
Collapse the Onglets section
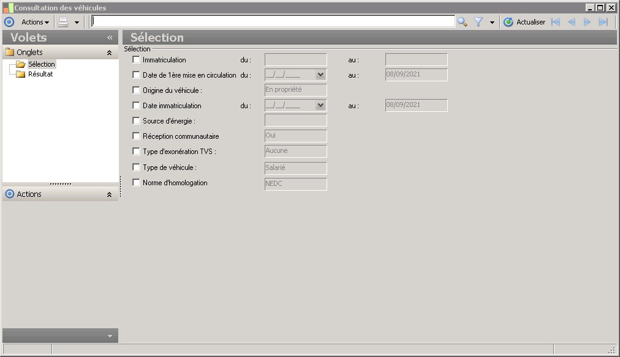pyautogui.click(x=109, y=53)
